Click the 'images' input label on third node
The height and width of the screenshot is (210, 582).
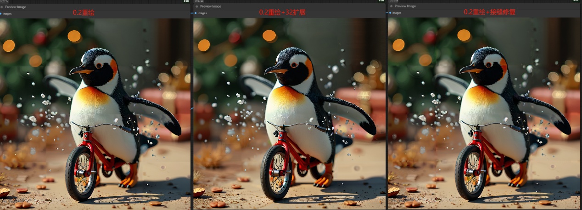(397, 13)
